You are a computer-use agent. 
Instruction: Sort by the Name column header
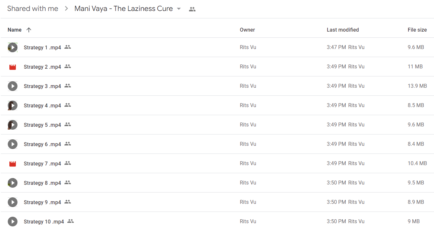coord(15,30)
